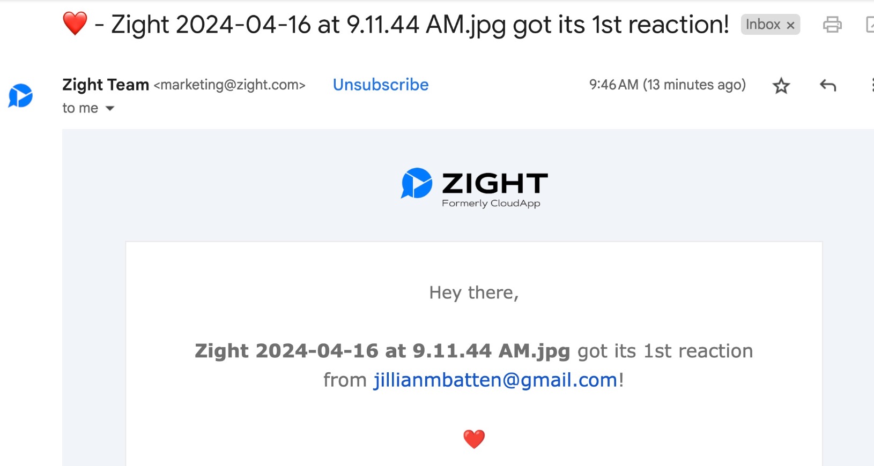This screenshot has height=466, width=874.
Task: Click the Zight Team sender avatar
Action: click(x=21, y=96)
